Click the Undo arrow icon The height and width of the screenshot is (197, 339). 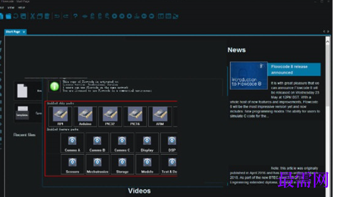tap(57, 16)
